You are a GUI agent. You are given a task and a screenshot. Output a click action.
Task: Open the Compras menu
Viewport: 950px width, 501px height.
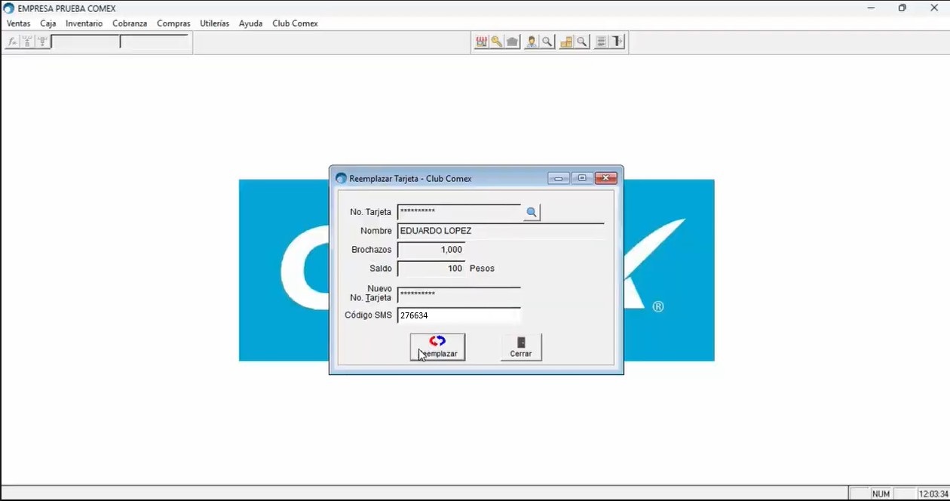(173, 23)
